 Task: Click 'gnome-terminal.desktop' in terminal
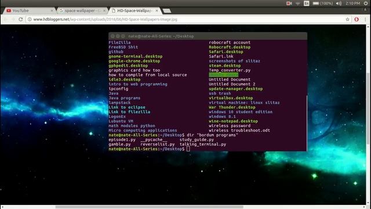point(136,56)
